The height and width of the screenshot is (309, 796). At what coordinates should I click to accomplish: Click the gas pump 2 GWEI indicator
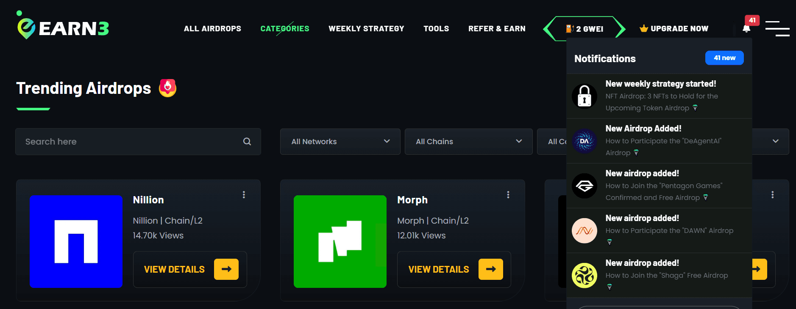tap(584, 29)
